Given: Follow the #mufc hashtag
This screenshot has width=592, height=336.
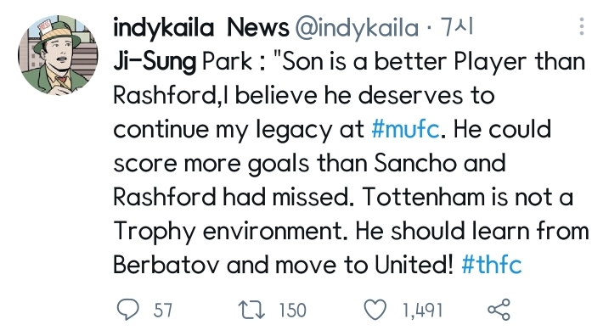Looking at the screenshot, I should click(x=405, y=129).
